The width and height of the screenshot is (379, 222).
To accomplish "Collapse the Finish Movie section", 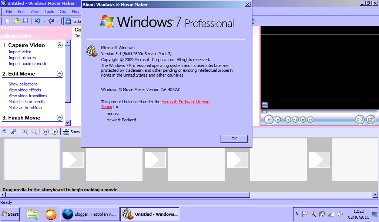I will [x=60, y=118].
